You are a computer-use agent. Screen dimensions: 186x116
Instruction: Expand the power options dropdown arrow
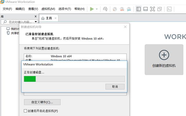click(97, 9)
